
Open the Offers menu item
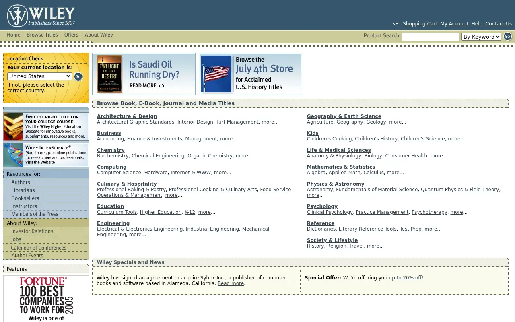point(71,35)
